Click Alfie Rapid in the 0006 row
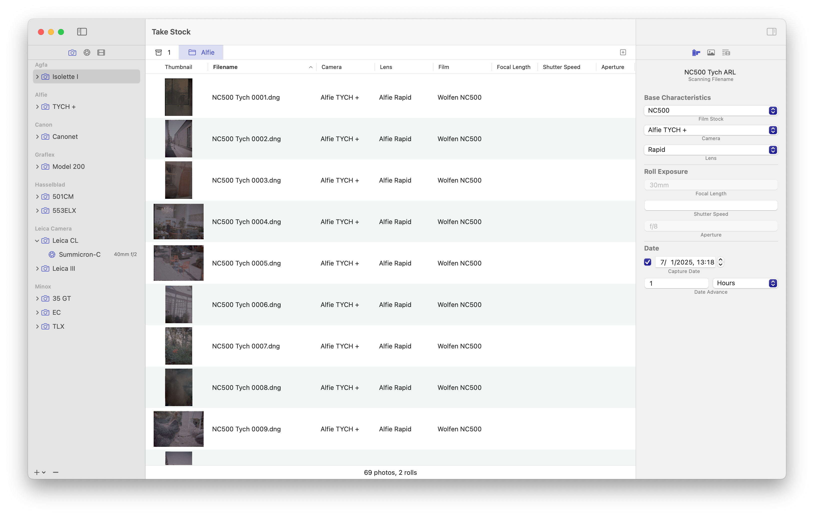814x516 pixels. tap(395, 305)
